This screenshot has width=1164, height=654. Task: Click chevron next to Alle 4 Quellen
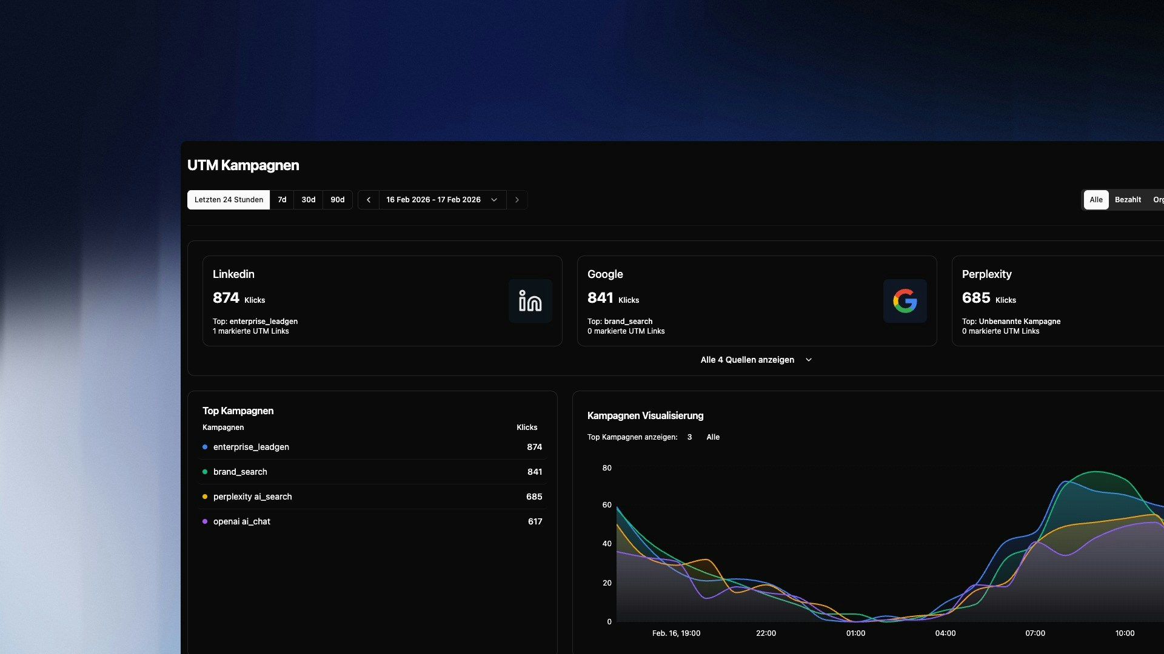(809, 360)
